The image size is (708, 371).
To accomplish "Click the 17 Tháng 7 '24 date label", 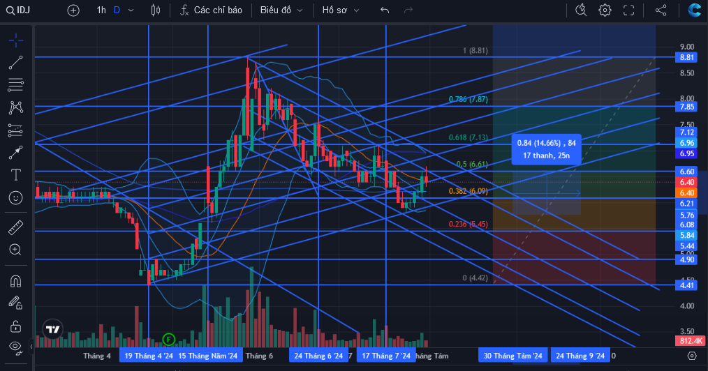I will [386, 356].
